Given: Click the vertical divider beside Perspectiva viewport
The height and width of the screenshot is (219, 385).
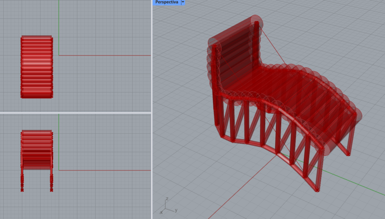Looking at the screenshot, I should (152, 109).
